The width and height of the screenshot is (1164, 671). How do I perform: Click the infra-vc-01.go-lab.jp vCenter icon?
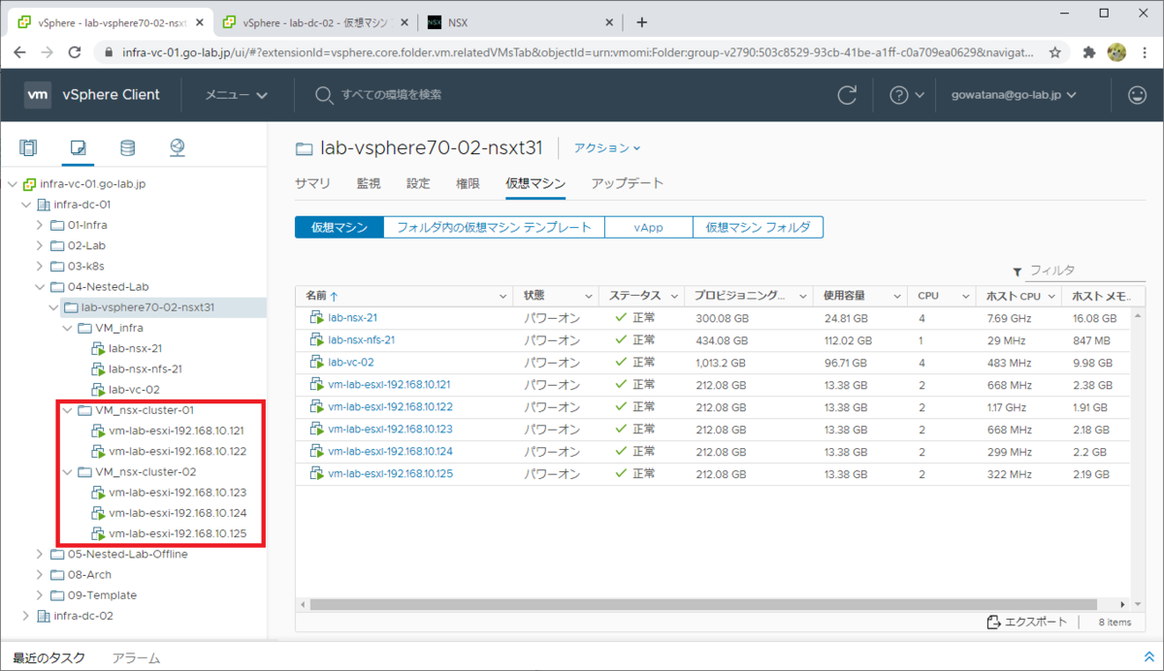coord(30,183)
